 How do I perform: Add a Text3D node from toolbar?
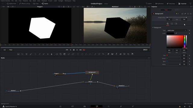pos(116,54)
